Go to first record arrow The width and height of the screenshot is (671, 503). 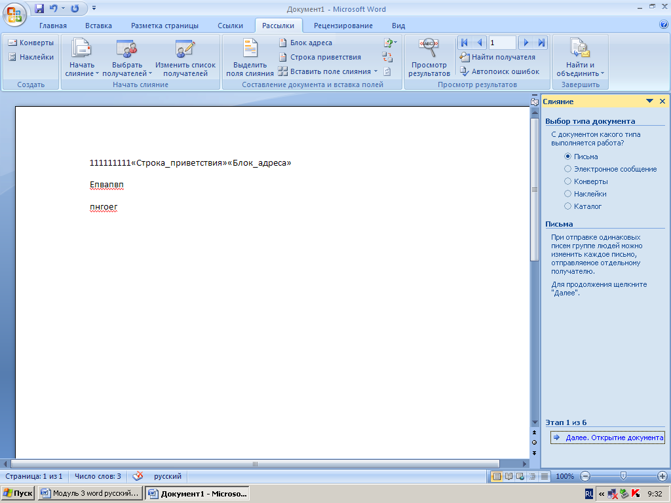pyautogui.click(x=464, y=43)
